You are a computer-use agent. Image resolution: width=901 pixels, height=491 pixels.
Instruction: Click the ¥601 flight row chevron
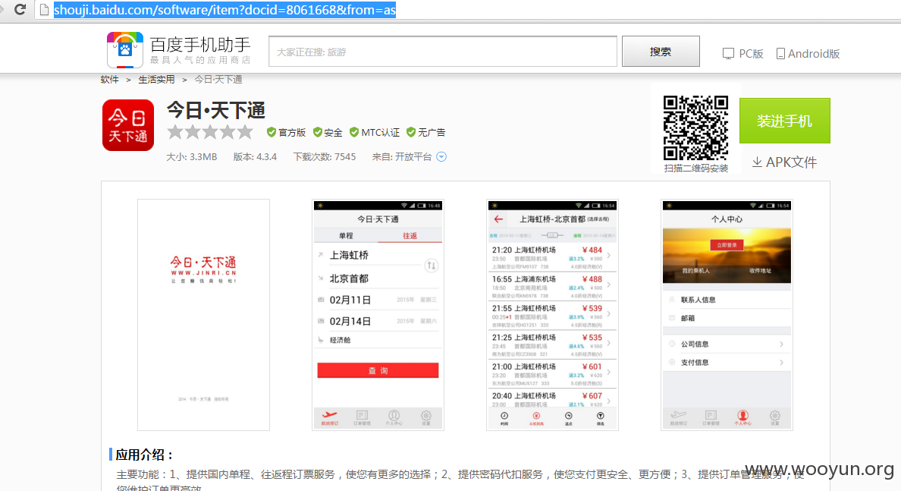pyautogui.click(x=609, y=372)
